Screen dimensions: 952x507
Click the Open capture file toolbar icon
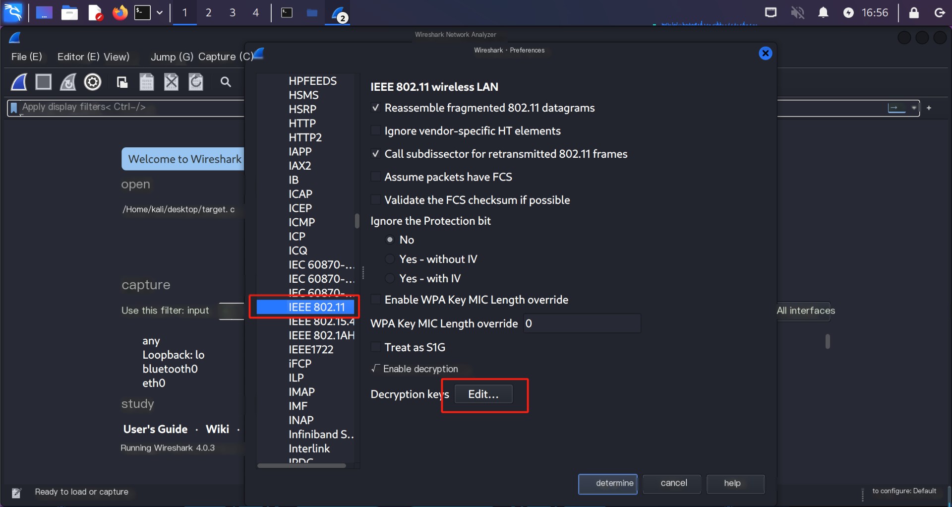(122, 82)
